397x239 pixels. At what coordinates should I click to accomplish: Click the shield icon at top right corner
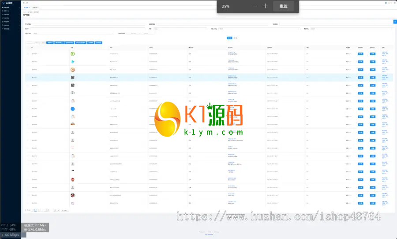pyautogui.click(x=386, y=3)
